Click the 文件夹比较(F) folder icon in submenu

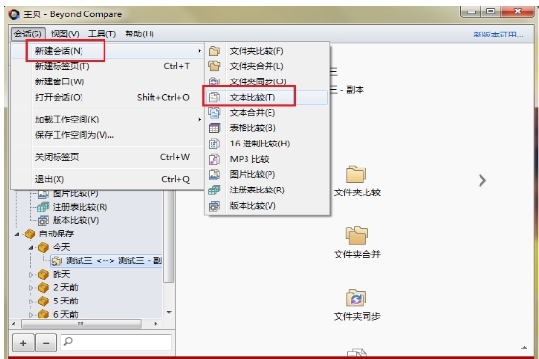214,51
